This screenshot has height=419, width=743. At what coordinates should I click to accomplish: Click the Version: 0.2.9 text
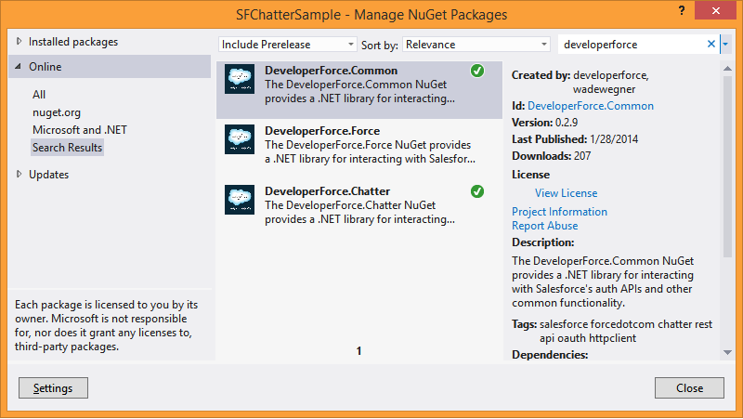coord(545,123)
